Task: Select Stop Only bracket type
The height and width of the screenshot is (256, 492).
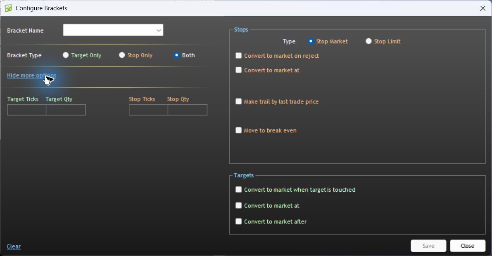Action: point(122,55)
